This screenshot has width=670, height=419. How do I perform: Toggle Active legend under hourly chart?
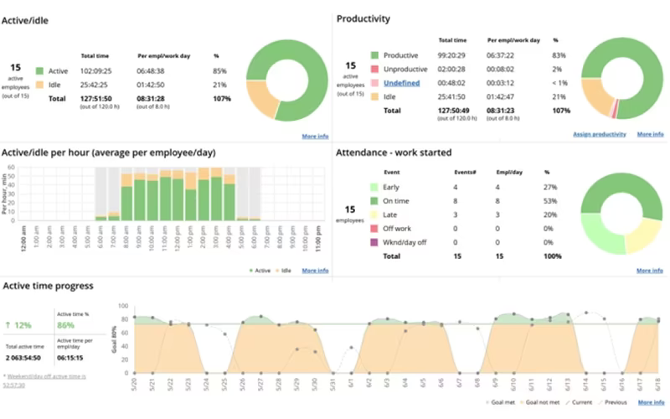click(x=260, y=271)
